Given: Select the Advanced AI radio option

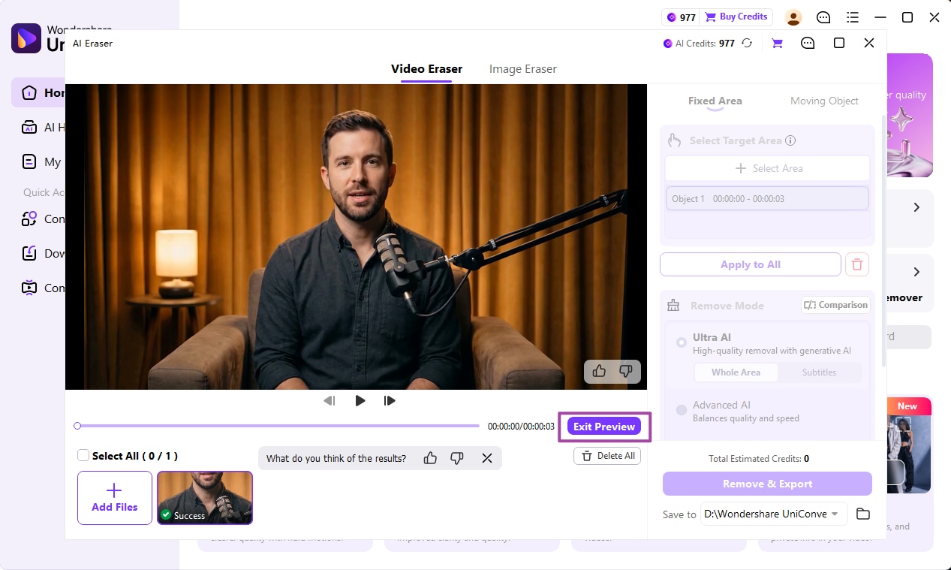Looking at the screenshot, I should (682, 410).
